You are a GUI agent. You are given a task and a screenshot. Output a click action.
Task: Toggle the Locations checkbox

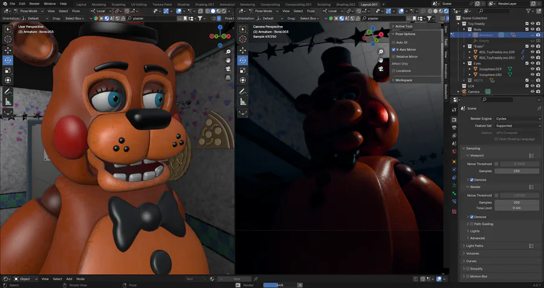(393, 71)
